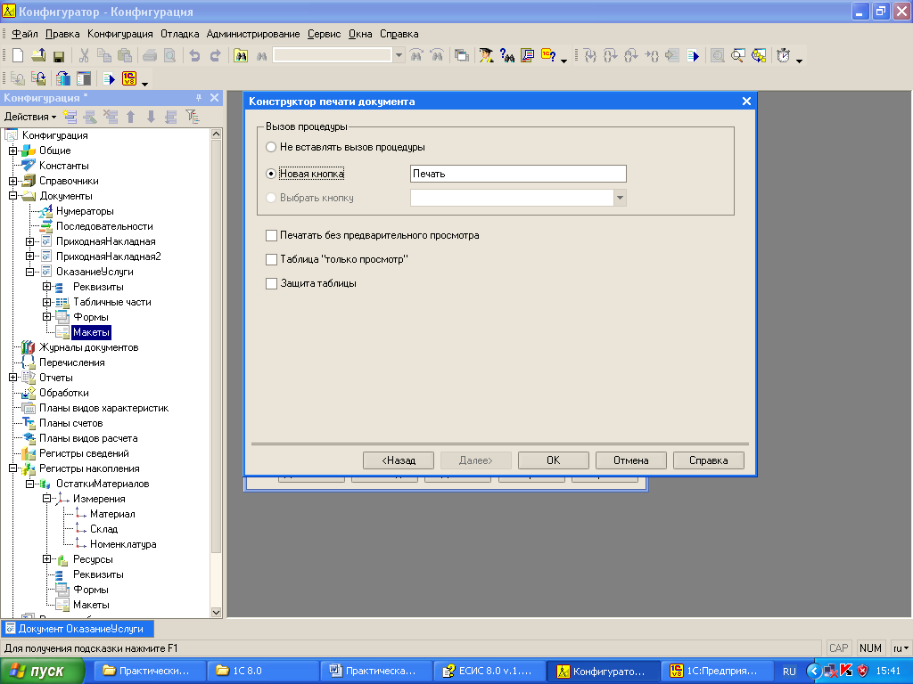Click the Configuration tree scrollbar down arrow
913x684 pixels.
point(216,613)
